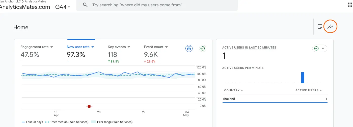Click Peer range (Web Services) legend entry

click(x=112, y=122)
